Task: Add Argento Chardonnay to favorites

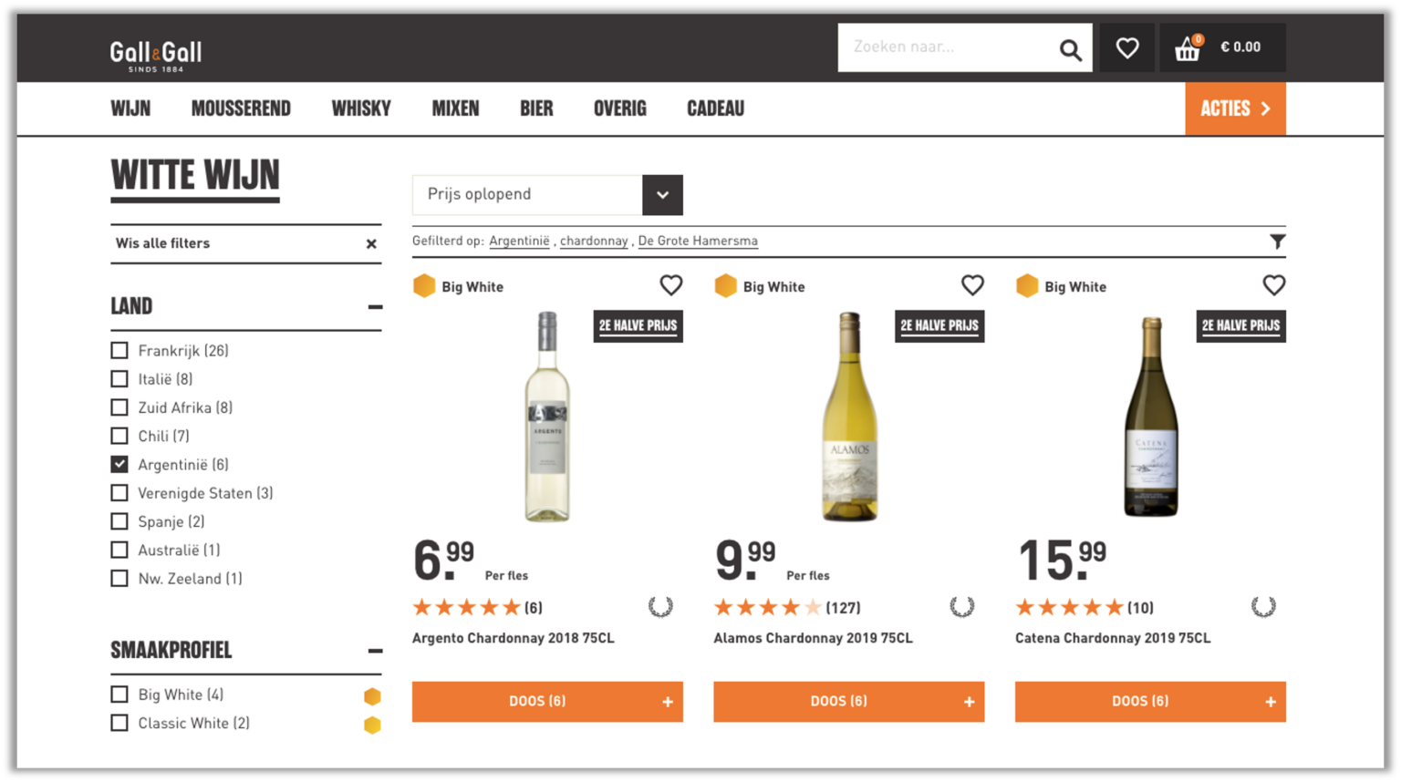Action: pyautogui.click(x=670, y=286)
